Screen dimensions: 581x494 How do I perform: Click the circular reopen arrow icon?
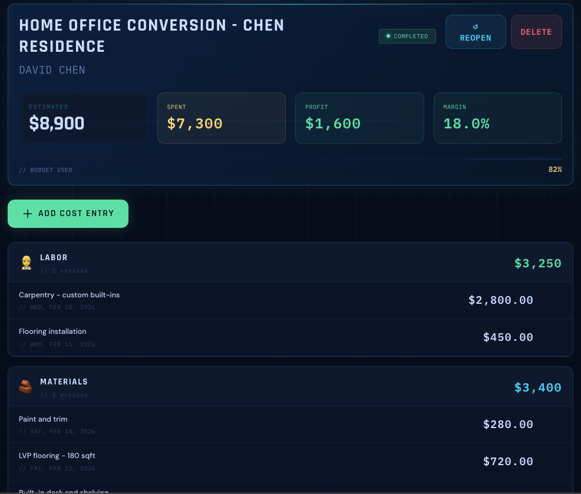point(476,26)
